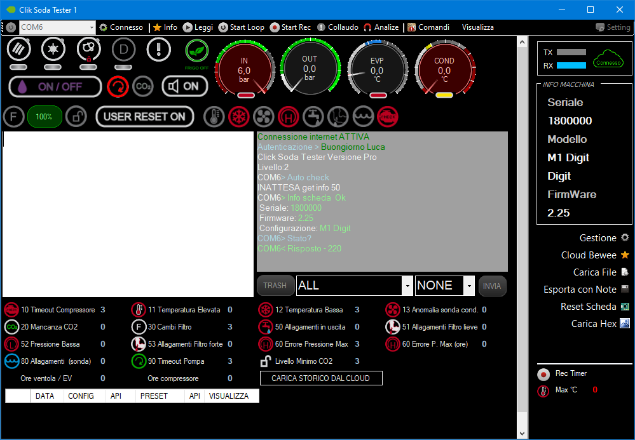This screenshot has width=635, height=440.
Task: Click the gray power icon beside COM6
Action: 11,27
